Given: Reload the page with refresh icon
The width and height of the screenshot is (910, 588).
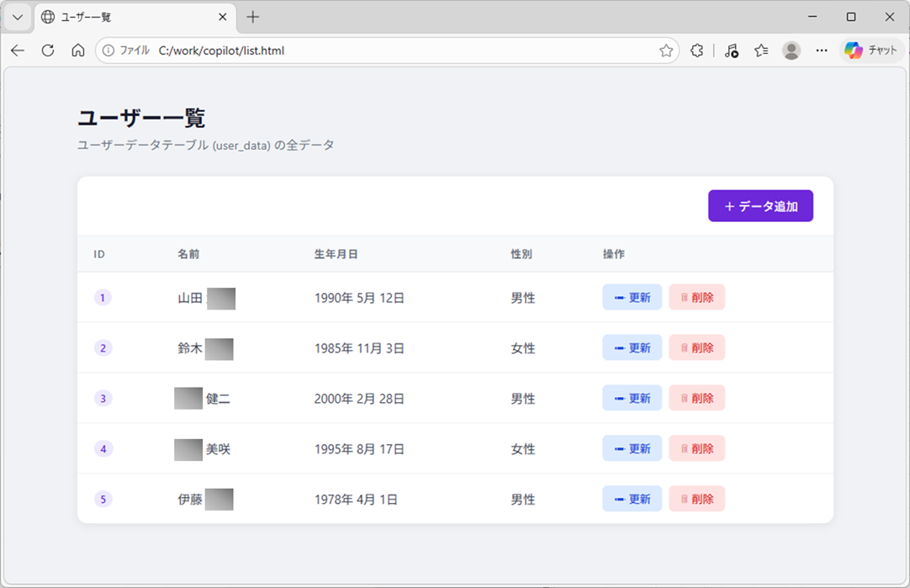Looking at the screenshot, I should click(x=48, y=50).
